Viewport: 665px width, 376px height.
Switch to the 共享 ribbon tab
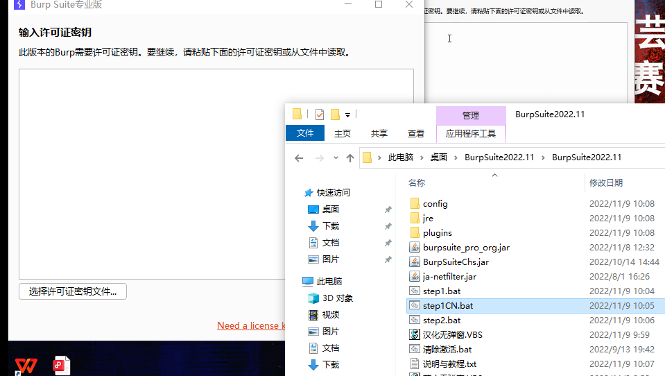pyautogui.click(x=379, y=134)
